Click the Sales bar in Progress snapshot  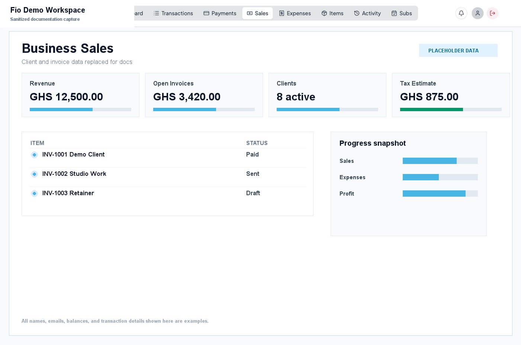440,161
